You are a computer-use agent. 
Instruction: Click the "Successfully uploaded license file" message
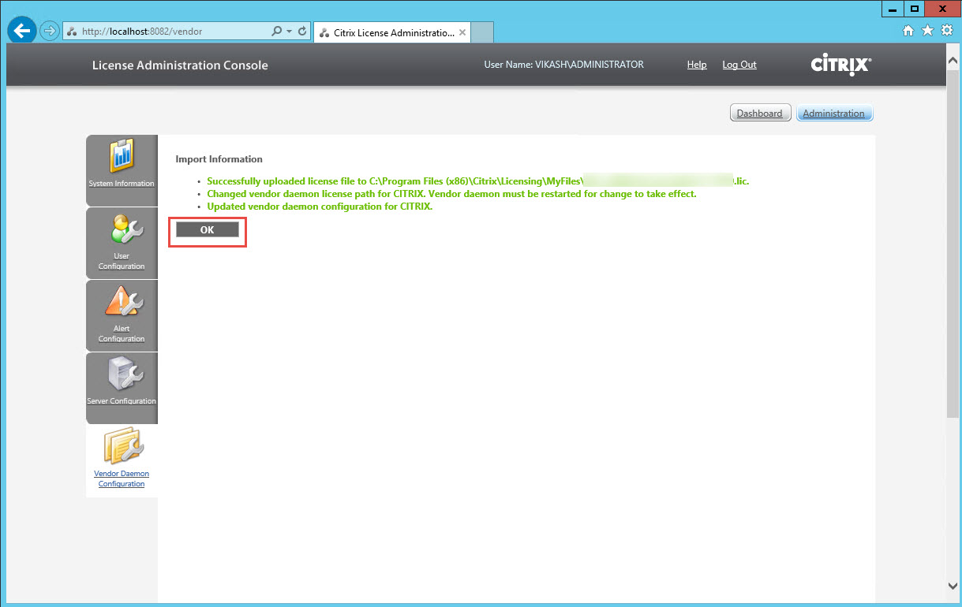point(477,181)
